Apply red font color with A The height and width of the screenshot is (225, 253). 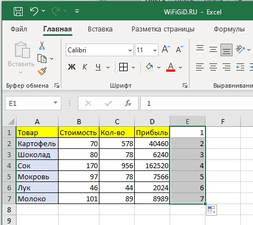171,67
